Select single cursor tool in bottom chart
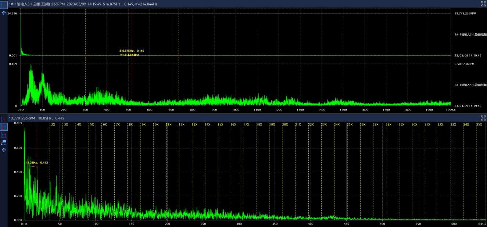 point(4,119)
